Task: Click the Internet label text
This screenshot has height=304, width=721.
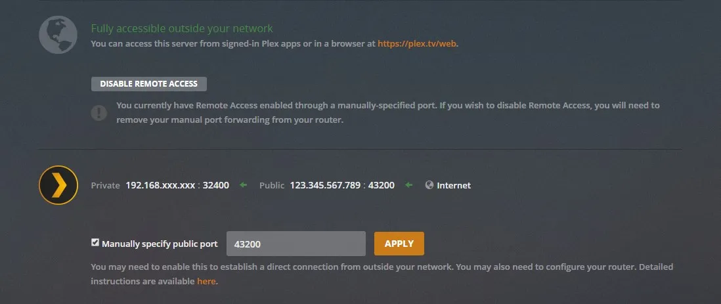Action: tap(454, 185)
